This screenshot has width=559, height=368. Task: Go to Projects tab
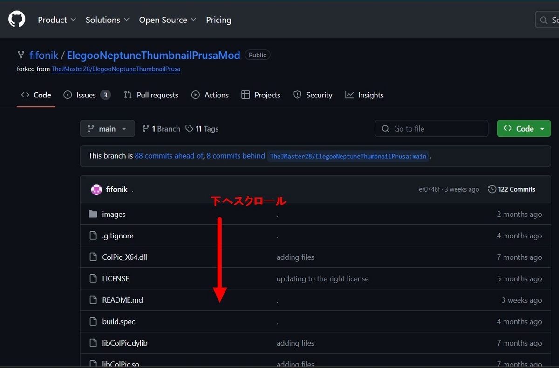261,95
